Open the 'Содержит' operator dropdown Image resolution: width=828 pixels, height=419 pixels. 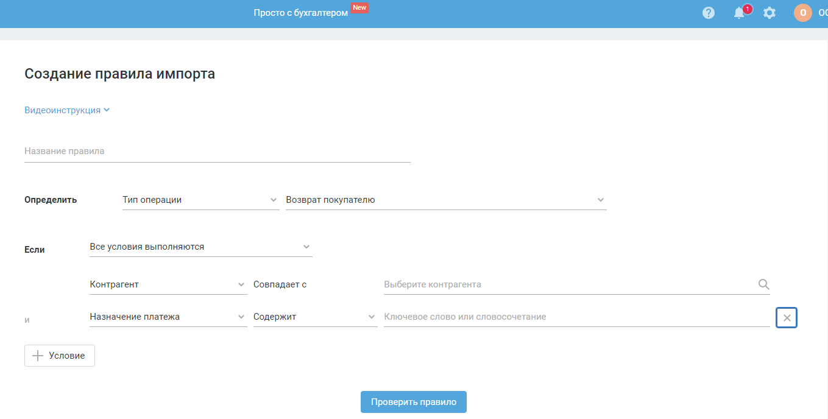point(315,317)
